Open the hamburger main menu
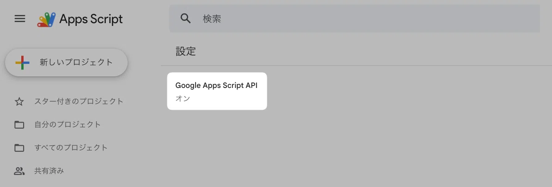The height and width of the screenshot is (187, 552). [x=20, y=19]
